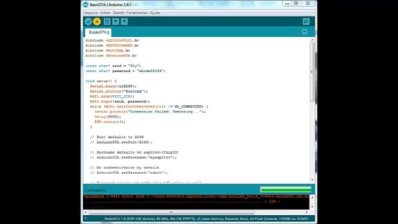This screenshot has height=224, width=398.
Task: Click the 'void setup() {' code line
Action: 101,81
